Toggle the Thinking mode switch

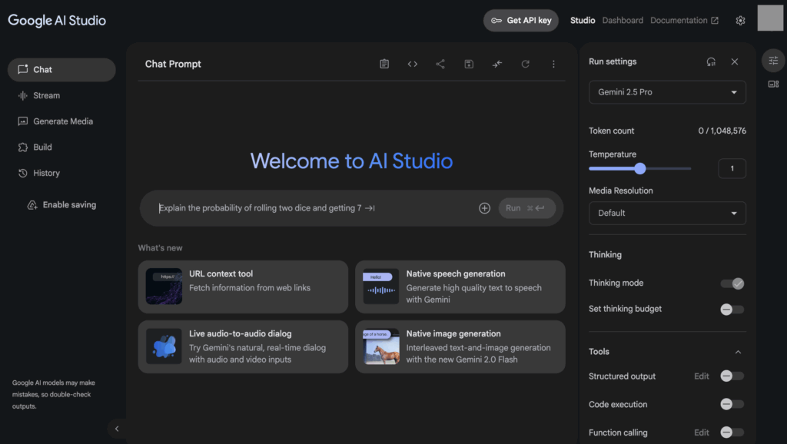click(x=732, y=283)
